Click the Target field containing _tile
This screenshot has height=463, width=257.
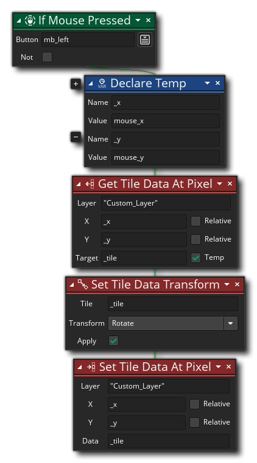click(144, 258)
